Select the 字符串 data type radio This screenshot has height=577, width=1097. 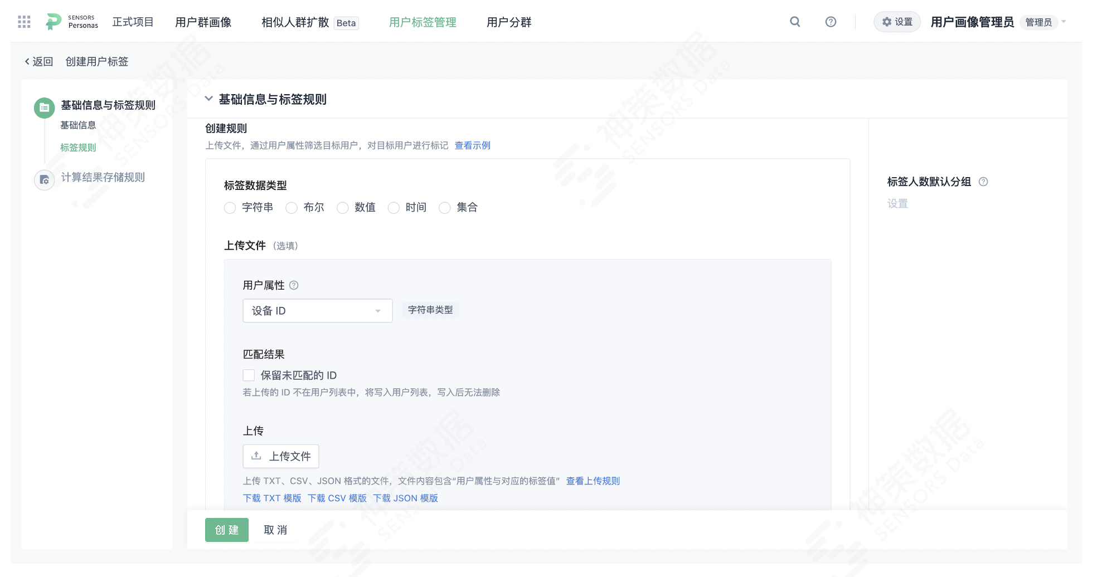[230, 208]
